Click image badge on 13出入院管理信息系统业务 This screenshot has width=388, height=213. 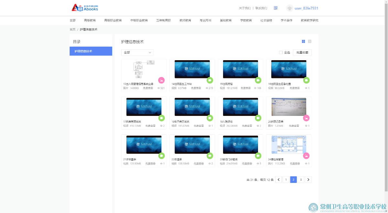coord(161,80)
